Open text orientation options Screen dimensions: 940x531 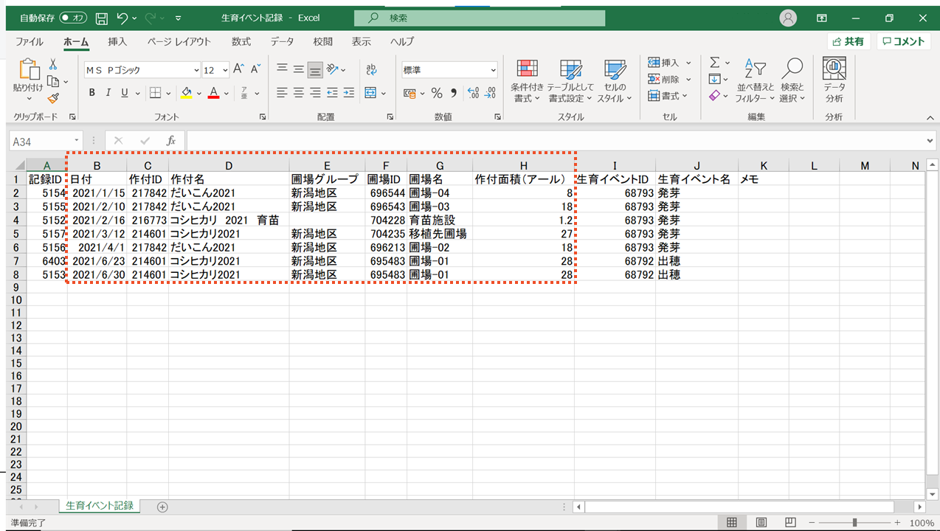pyautogui.click(x=336, y=69)
